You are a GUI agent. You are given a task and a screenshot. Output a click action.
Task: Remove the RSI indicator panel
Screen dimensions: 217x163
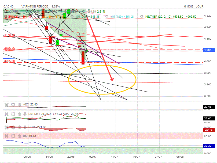(6, 136)
